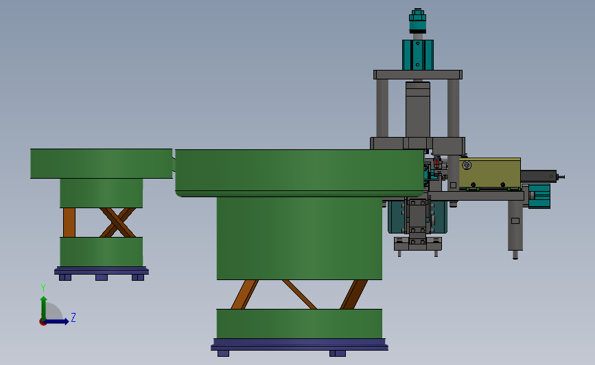Select the olive-yellow box housing
This screenshot has width=595, height=365.
coord(490,173)
